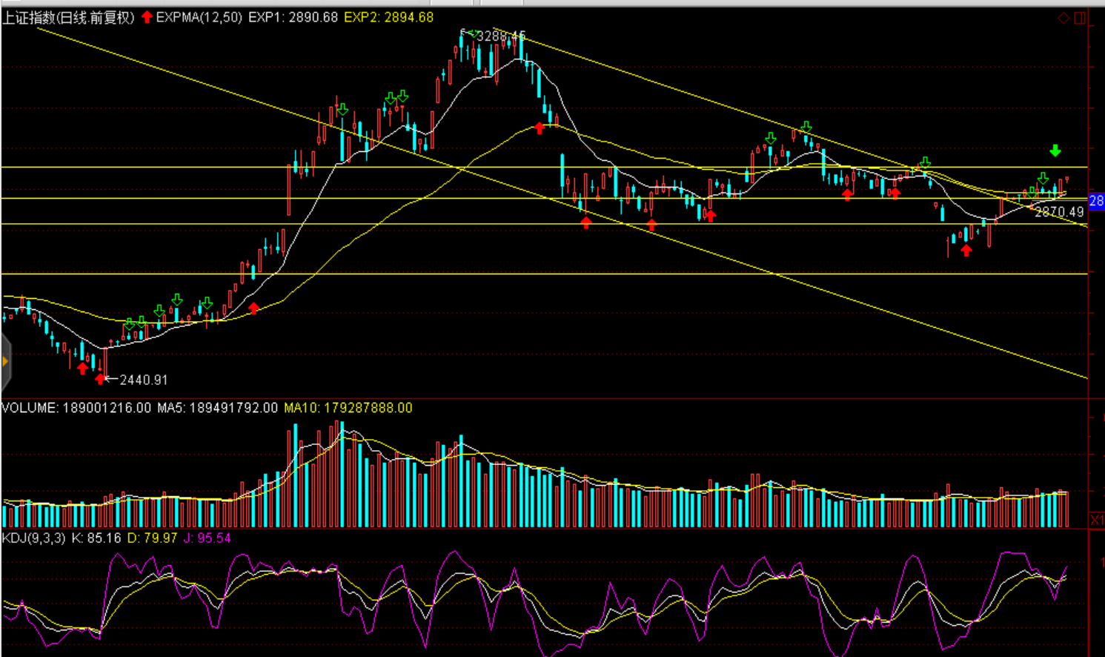Select the VOLUME indicator label
The height and width of the screenshot is (657, 1105).
coord(76,408)
